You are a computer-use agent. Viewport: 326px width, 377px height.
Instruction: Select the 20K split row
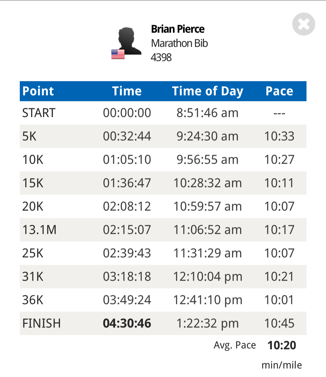(x=163, y=206)
